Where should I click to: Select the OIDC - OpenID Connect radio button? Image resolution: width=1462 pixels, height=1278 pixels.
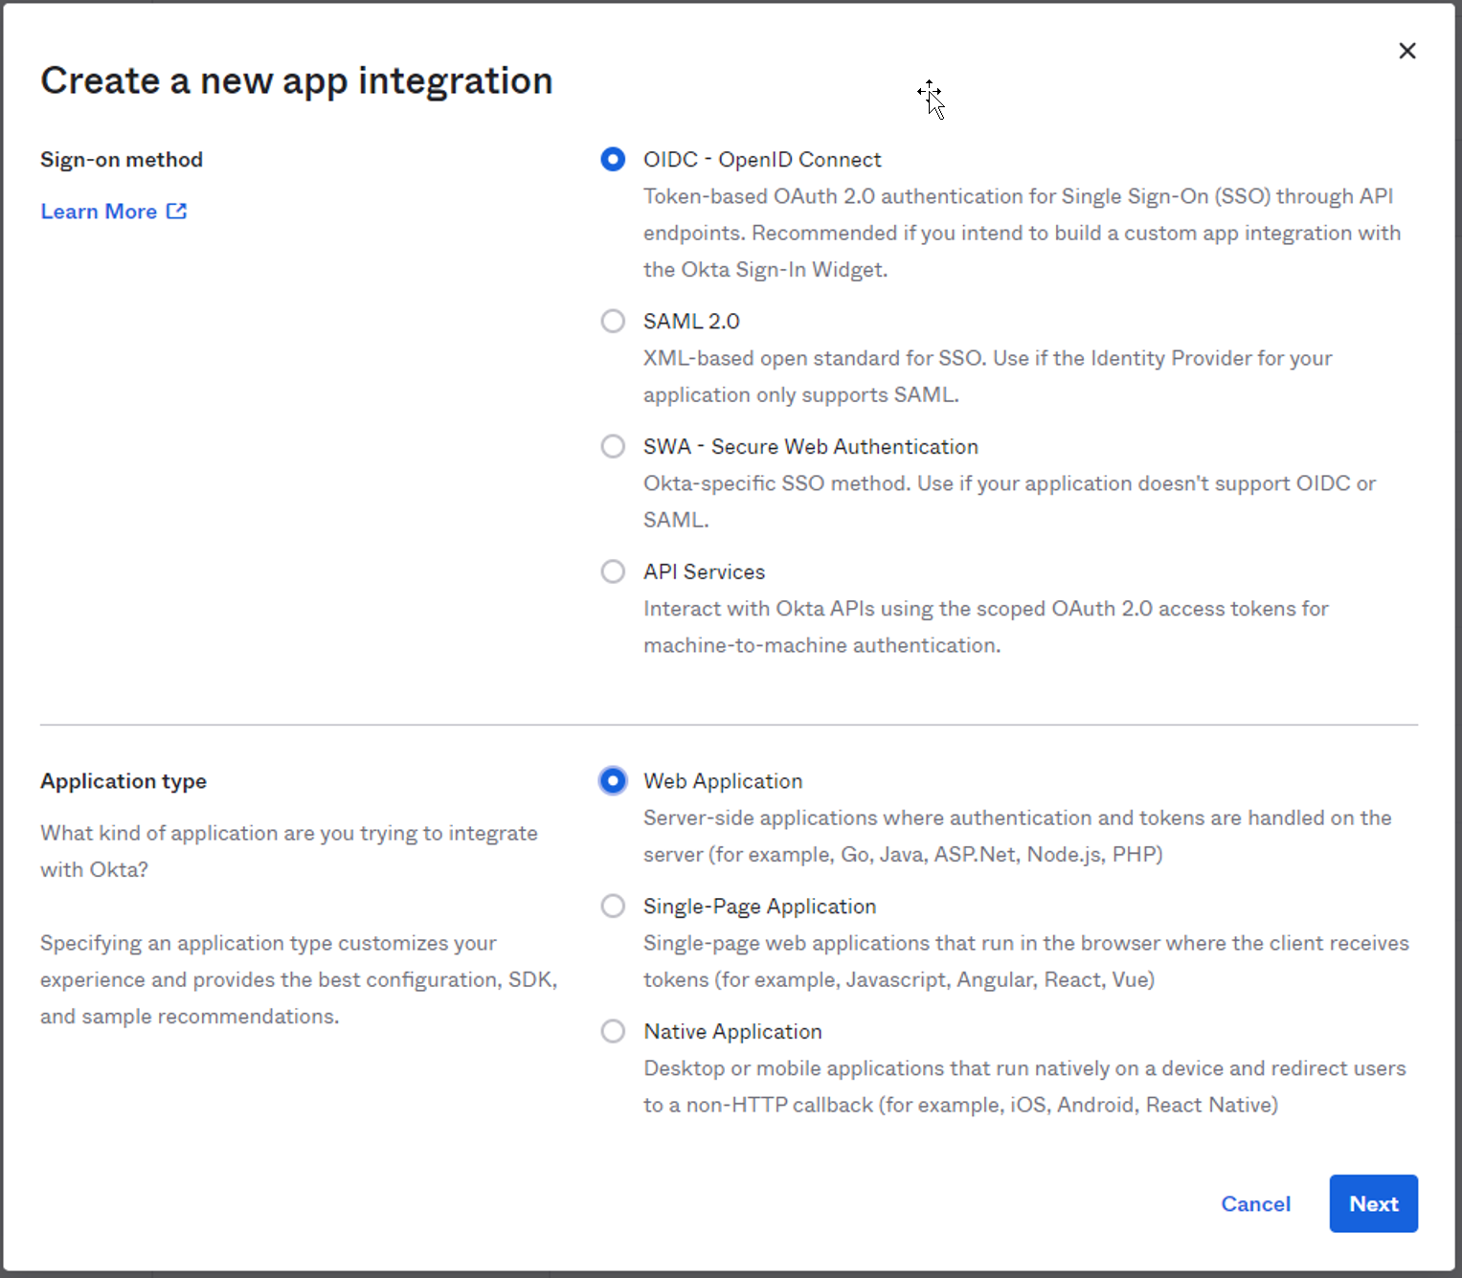click(x=613, y=160)
